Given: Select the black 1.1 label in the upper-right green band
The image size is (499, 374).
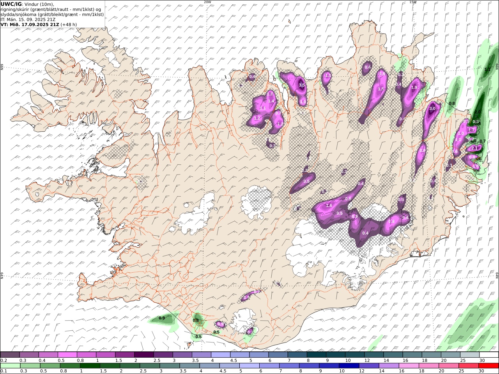Looking at the screenshot, I should click(487, 70).
